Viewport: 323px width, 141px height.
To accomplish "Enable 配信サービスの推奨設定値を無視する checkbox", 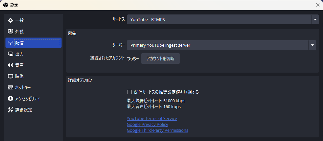I will tap(129, 92).
